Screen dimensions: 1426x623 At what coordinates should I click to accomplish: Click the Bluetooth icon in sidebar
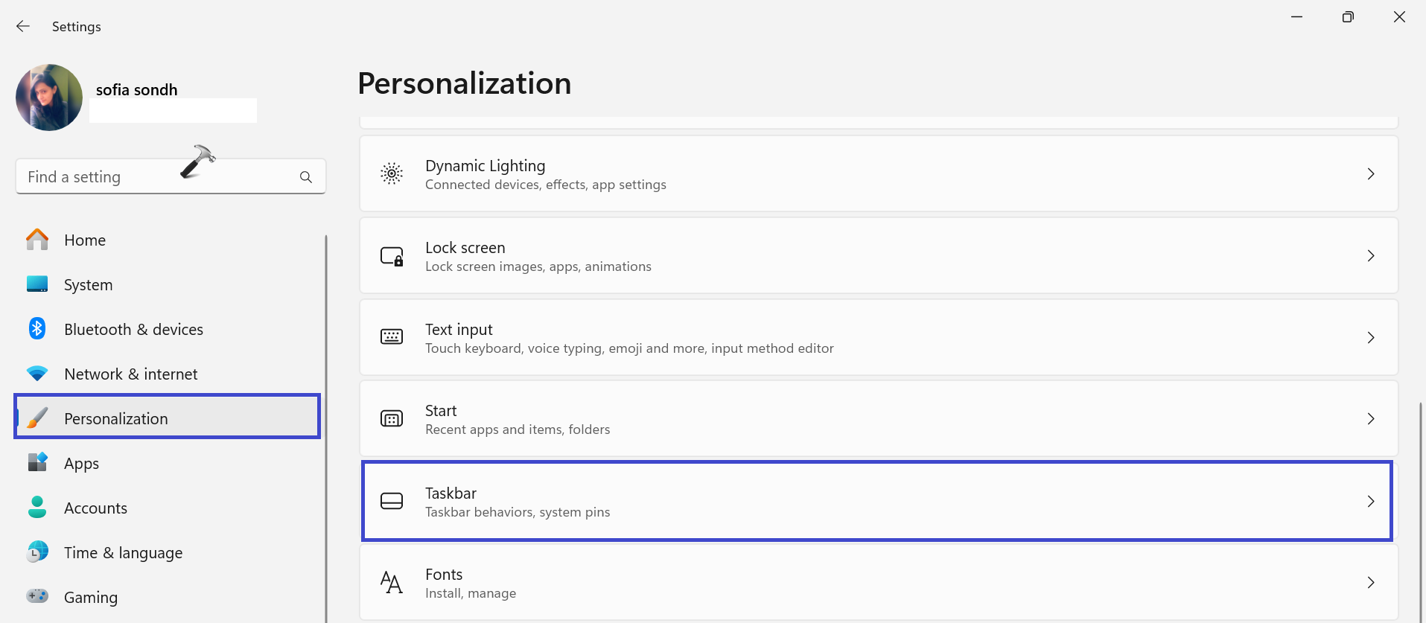[37, 329]
